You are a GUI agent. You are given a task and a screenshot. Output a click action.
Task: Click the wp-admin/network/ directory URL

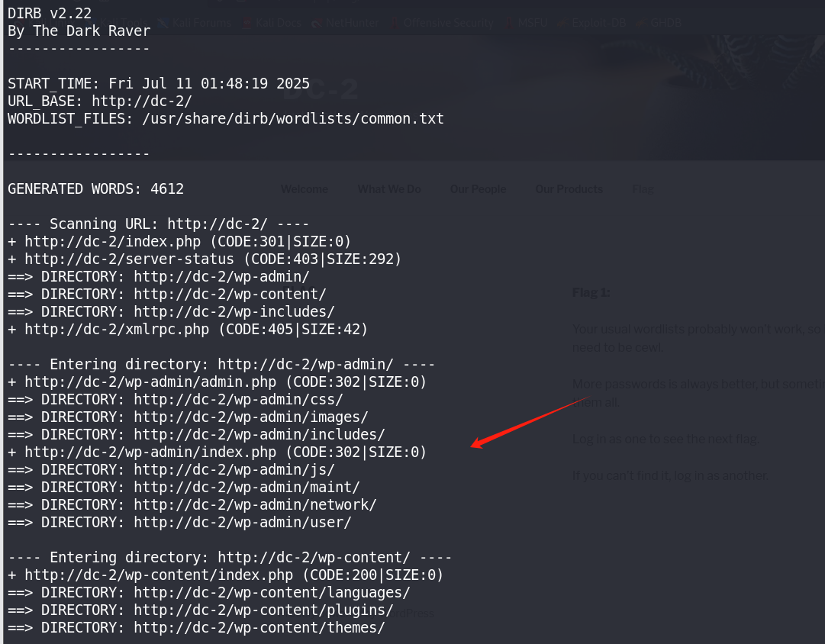coord(255,504)
